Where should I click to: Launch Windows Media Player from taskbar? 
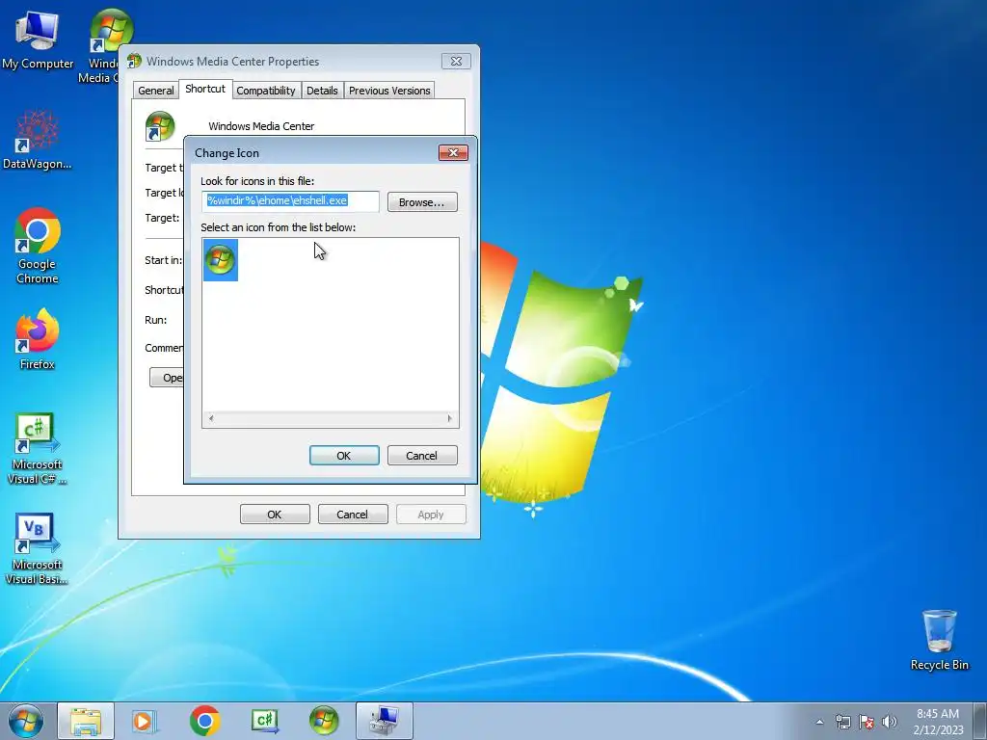(145, 721)
